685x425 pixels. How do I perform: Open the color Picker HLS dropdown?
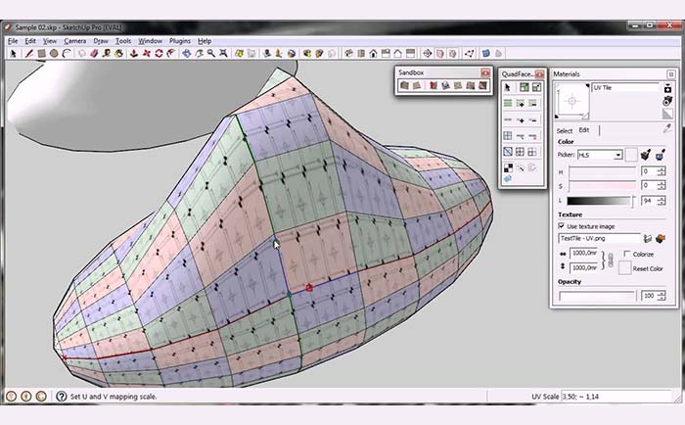[617, 155]
